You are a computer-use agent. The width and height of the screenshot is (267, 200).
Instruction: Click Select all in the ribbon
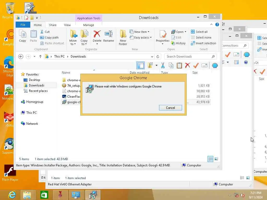coord(199,32)
